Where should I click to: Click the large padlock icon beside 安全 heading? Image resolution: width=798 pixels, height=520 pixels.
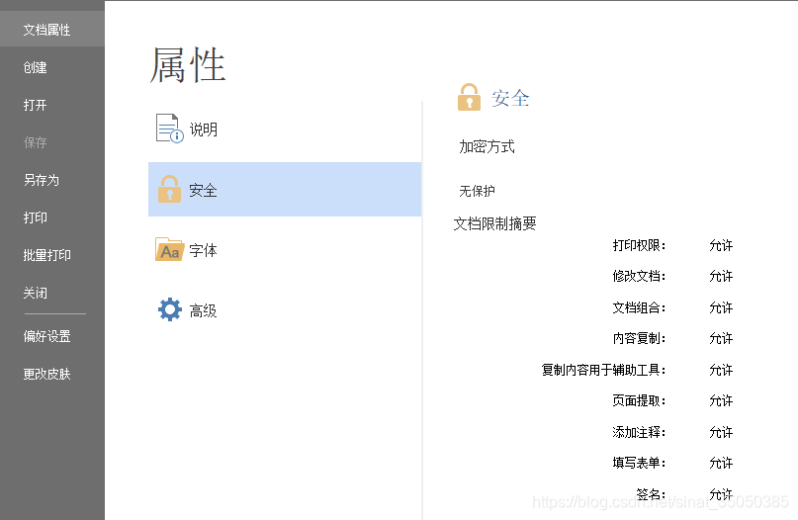(x=469, y=97)
